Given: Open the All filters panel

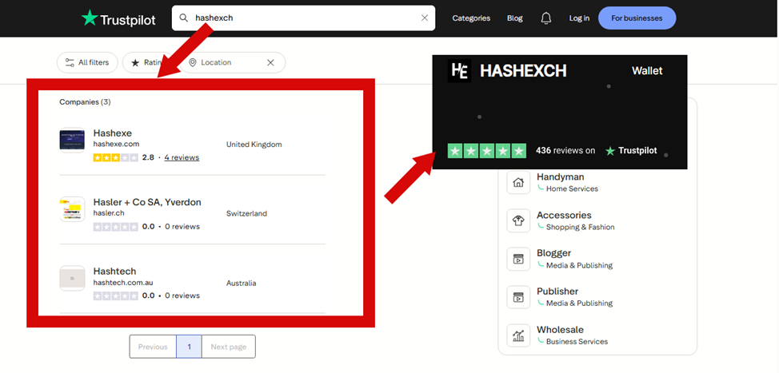Looking at the screenshot, I should coord(87,62).
